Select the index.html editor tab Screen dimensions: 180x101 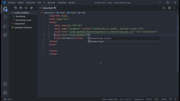pos(48,8)
